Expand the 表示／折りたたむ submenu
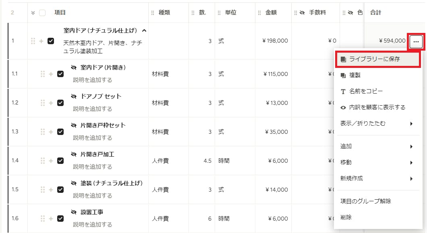This screenshot has height=233, width=427. point(377,124)
